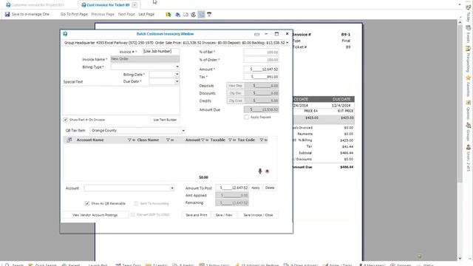
Task: Click Cfg Cred button beside Credits
Action: click(235, 100)
